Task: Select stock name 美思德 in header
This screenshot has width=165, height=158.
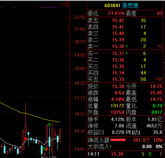Action: click(130, 5)
